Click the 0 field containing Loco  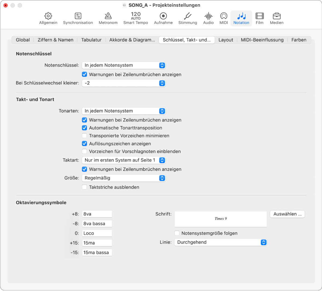point(97,233)
